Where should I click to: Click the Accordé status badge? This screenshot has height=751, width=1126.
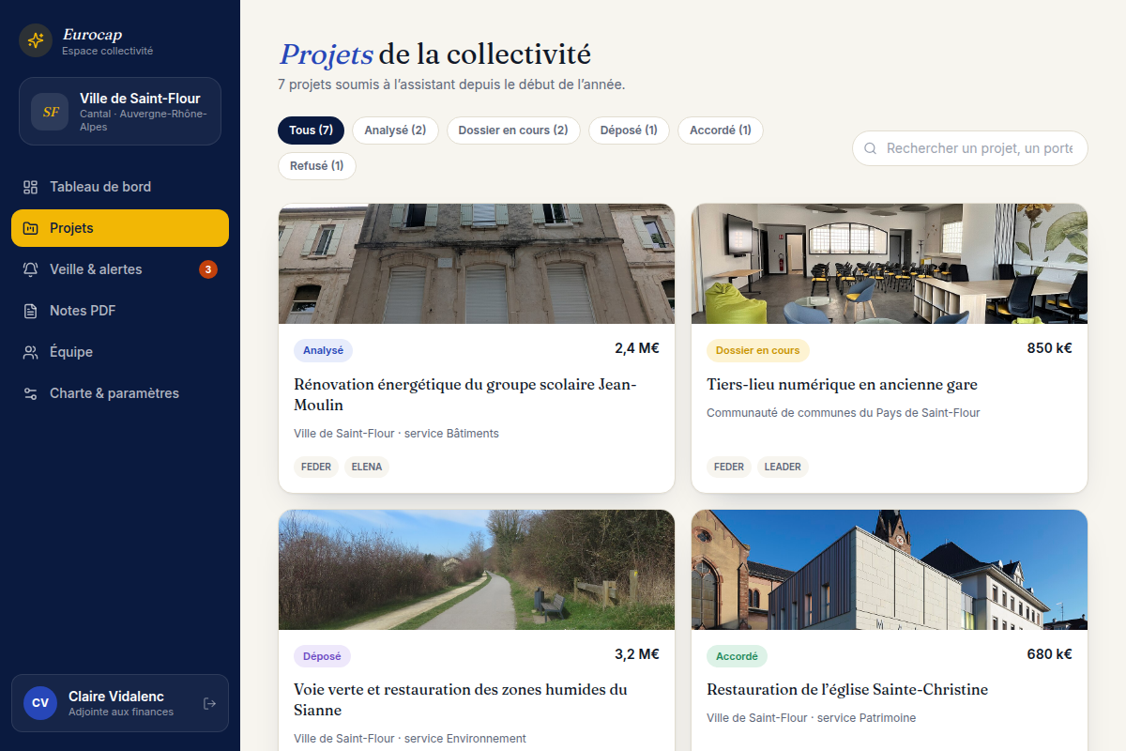tap(737, 656)
